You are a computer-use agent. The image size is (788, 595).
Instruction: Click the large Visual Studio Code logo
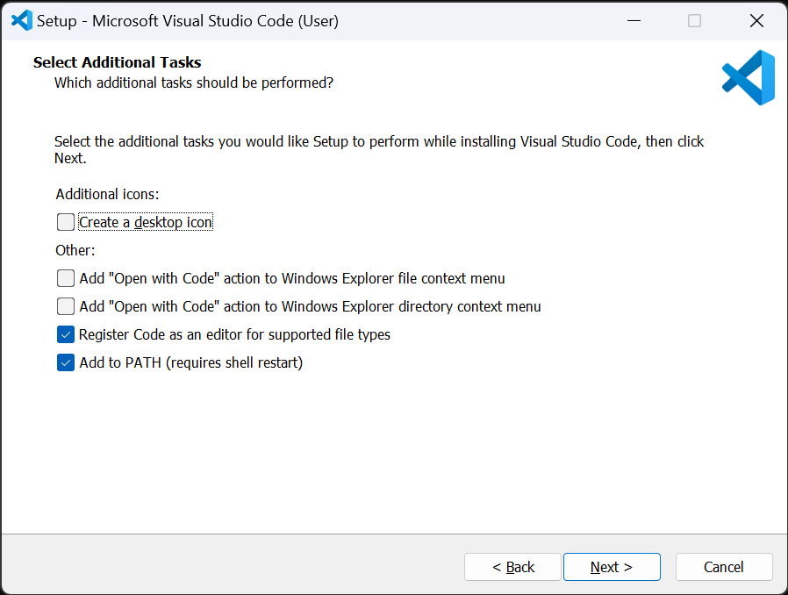click(749, 77)
